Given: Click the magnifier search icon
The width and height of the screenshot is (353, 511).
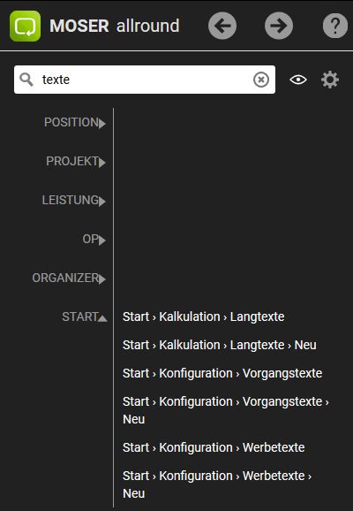Looking at the screenshot, I should point(26,80).
